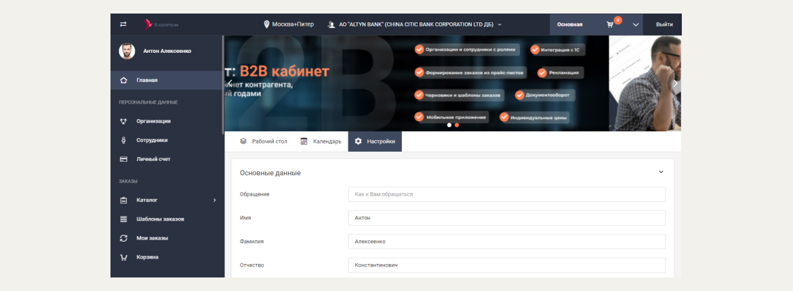The height and width of the screenshot is (291, 793).
Task: Go to next banner slide arrow
Action: click(675, 83)
